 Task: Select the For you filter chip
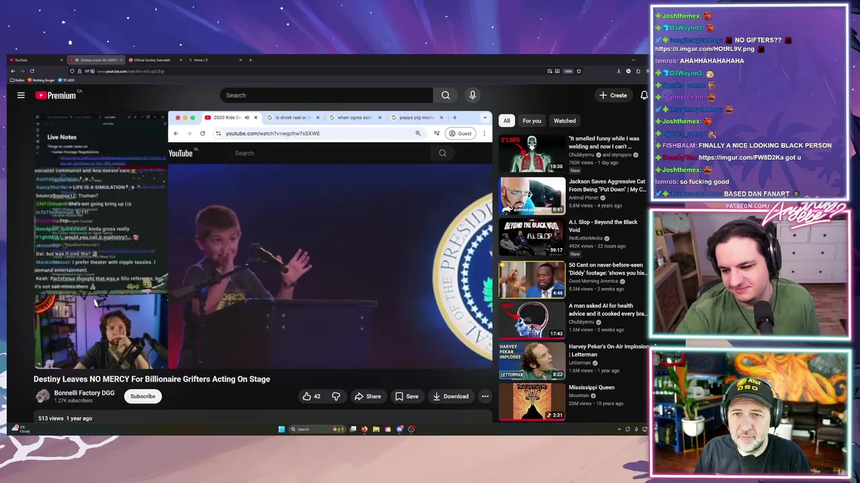tap(531, 121)
